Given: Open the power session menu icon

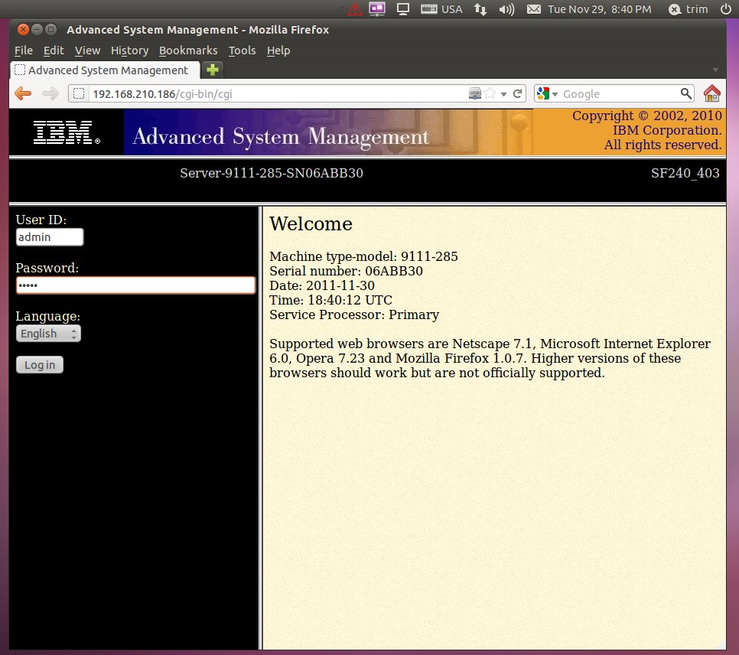Looking at the screenshot, I should tap(725, 9).
